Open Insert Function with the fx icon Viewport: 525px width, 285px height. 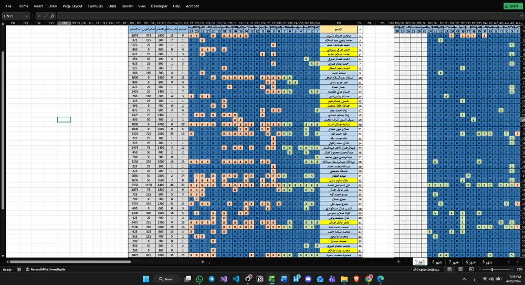pos(52,16)
